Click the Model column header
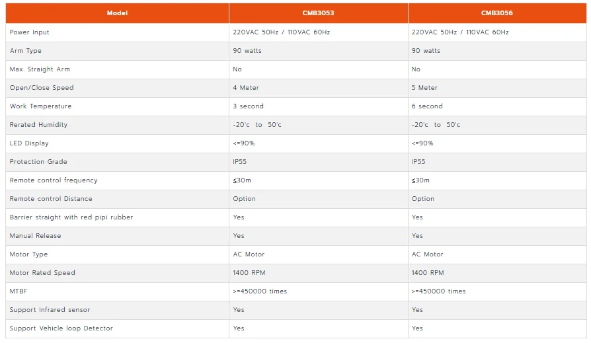The width and height of the screenshot is (591, 343). (x=117, y=13)
